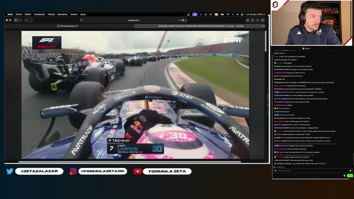Go forward in Safari history

[31, 20]
